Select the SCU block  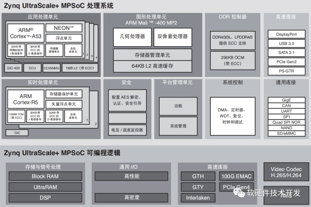(32, 68)
